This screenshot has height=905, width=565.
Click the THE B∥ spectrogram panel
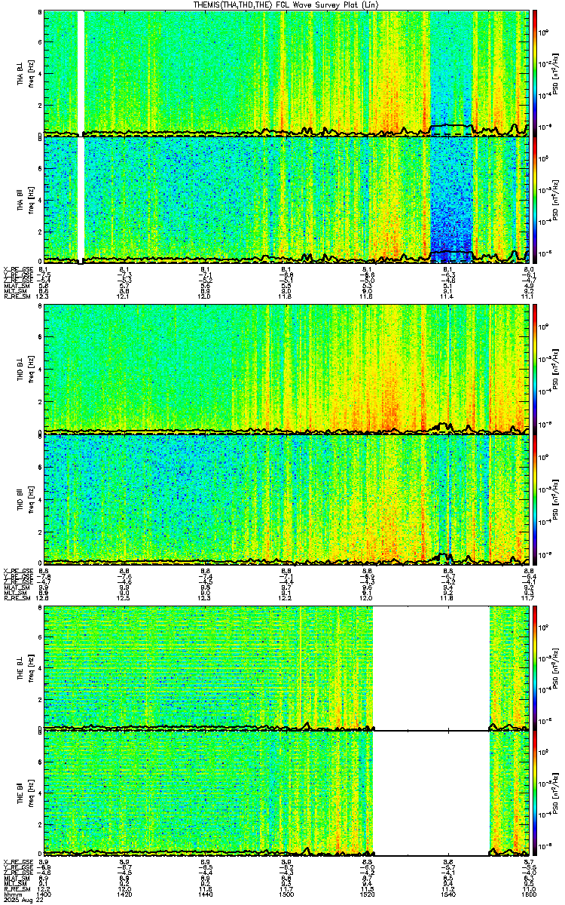tap(286, 793)
